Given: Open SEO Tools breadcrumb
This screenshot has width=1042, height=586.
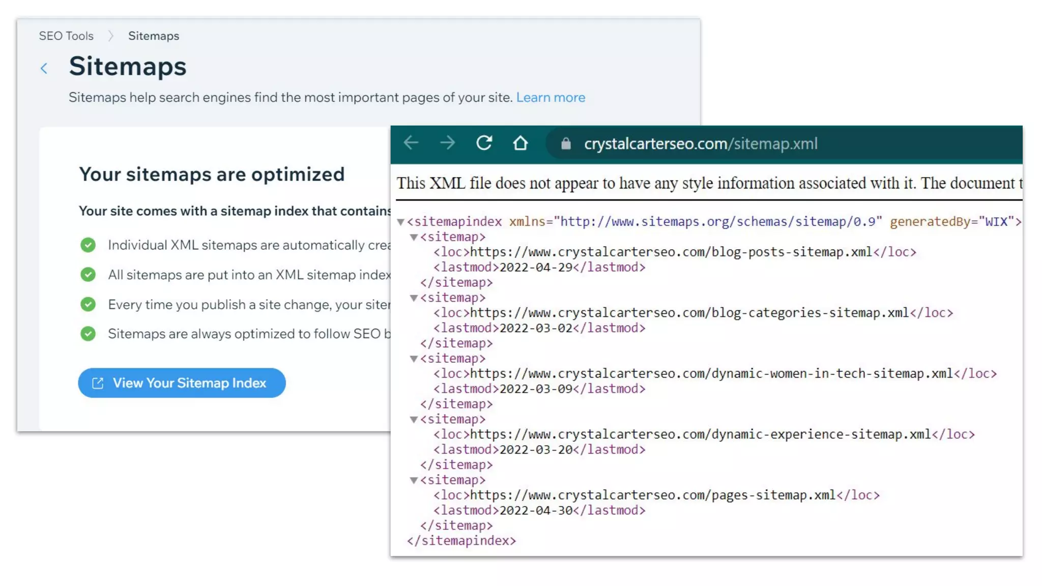Looking at the screenshot, I should [x=66, y=36].
